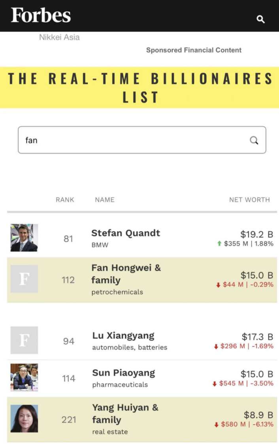The width and height of the screenshot is (279, 446).
Task: Click the Forbes logo
Action: click(x=41, y=16)
